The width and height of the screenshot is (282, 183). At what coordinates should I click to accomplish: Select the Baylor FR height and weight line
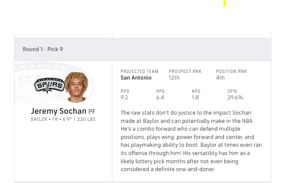pyautogui.click(x=63, y=119)
